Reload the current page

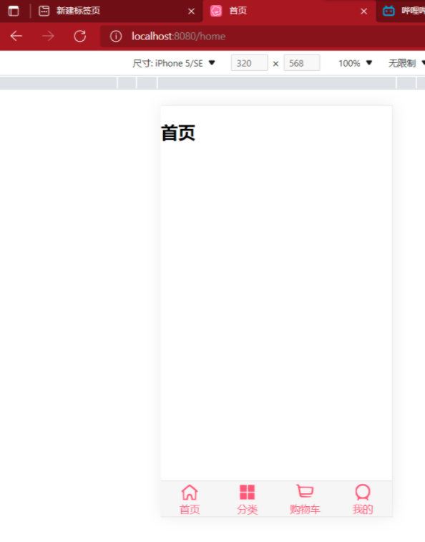coord(80,36)
